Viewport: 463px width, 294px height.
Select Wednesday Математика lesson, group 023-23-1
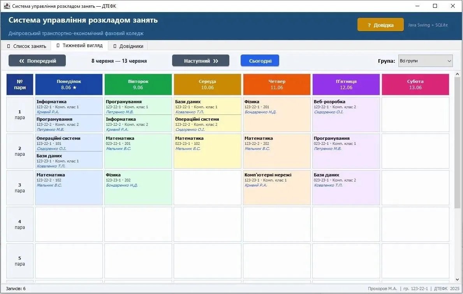pos(207,151)
